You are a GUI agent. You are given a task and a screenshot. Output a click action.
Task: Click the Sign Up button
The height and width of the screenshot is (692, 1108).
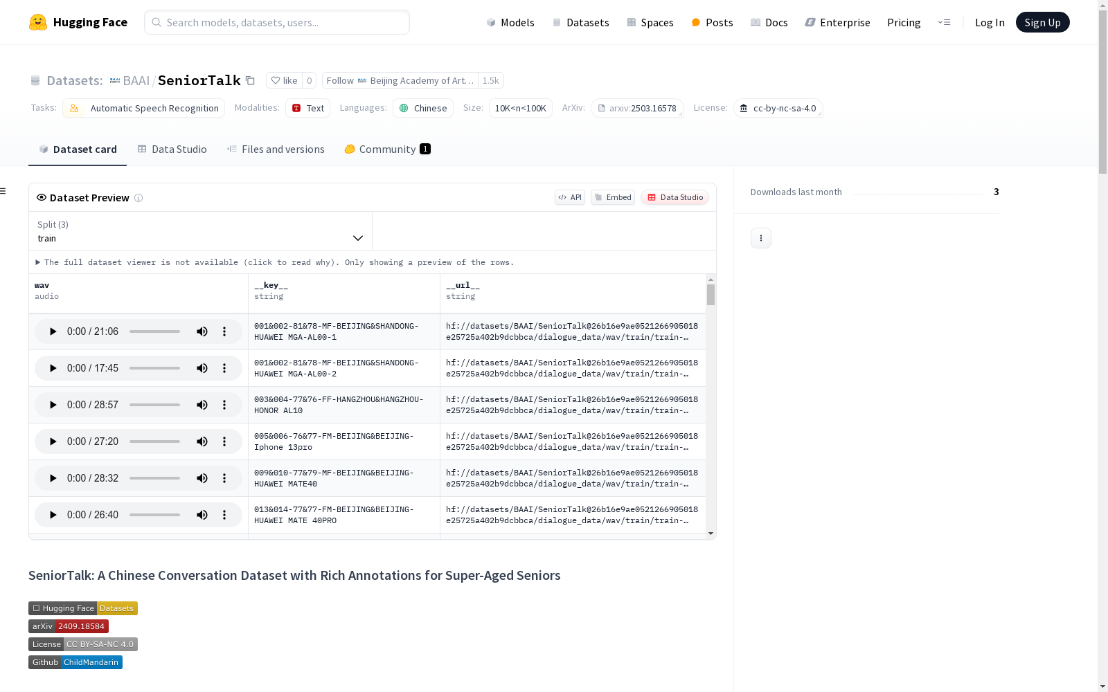(1042, 22)
